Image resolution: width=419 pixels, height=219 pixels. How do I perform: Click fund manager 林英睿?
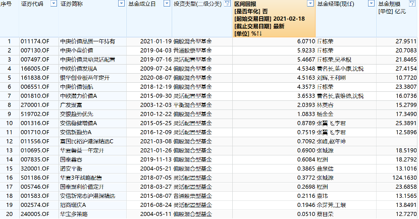pos(325,105)
